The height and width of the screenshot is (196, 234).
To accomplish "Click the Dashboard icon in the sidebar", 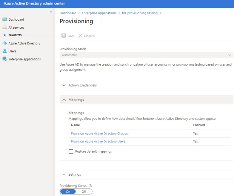I will pos(5,19).
